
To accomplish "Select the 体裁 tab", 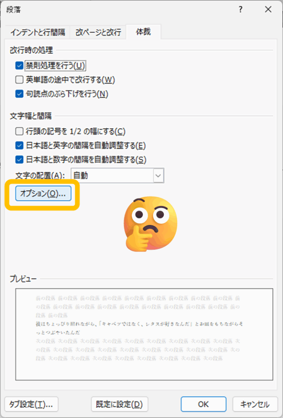I will [143, 32].
